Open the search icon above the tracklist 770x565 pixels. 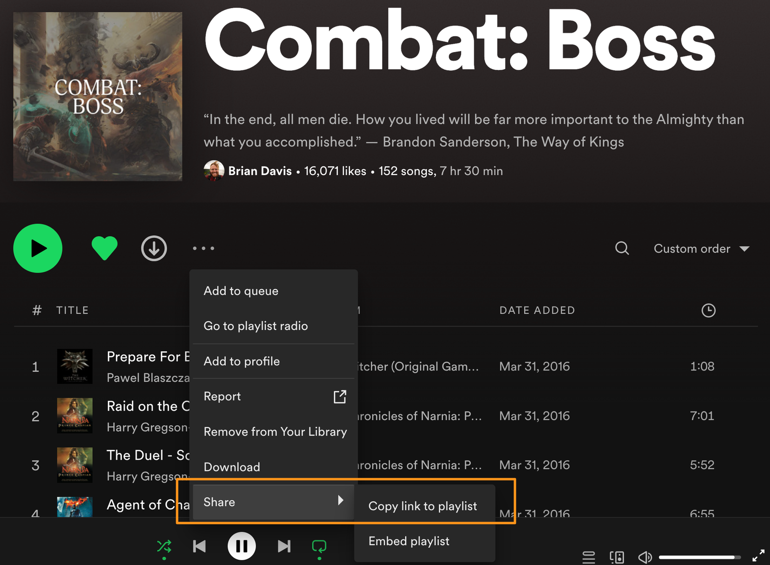(622, 248)
